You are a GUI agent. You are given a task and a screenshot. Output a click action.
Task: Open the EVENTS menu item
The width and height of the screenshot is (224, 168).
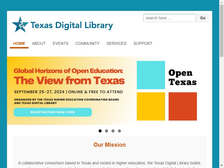(60, 43)
